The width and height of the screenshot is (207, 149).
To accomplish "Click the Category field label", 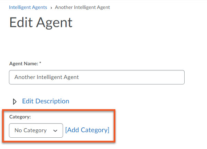I will 20,117.
